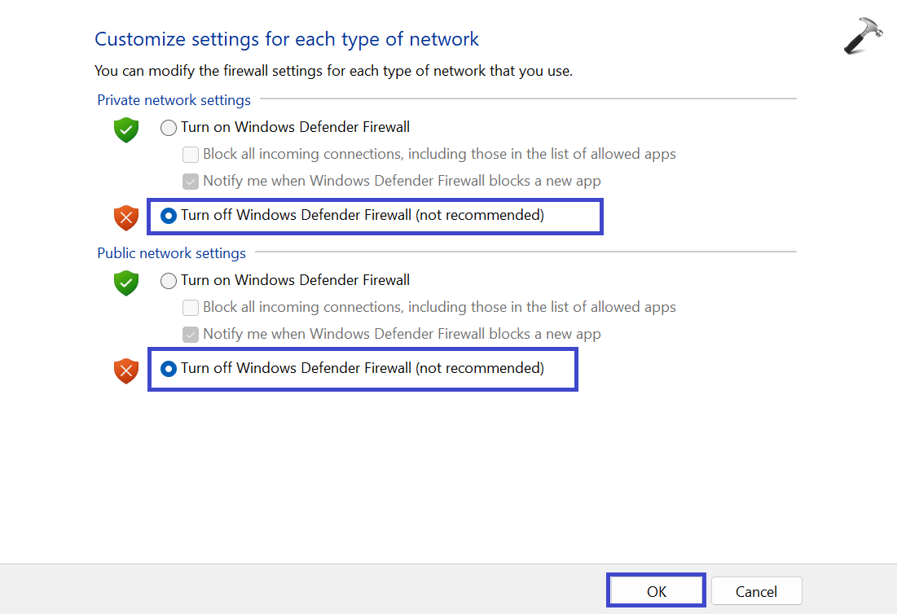The width and height of the screenshot is (897, 614).
Task: Click the firewall settings description sentence
Action: coord(333,71)
